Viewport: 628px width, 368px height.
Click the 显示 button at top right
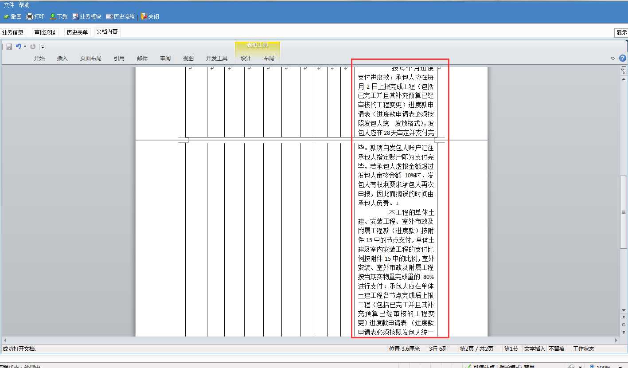pos(622,32)
